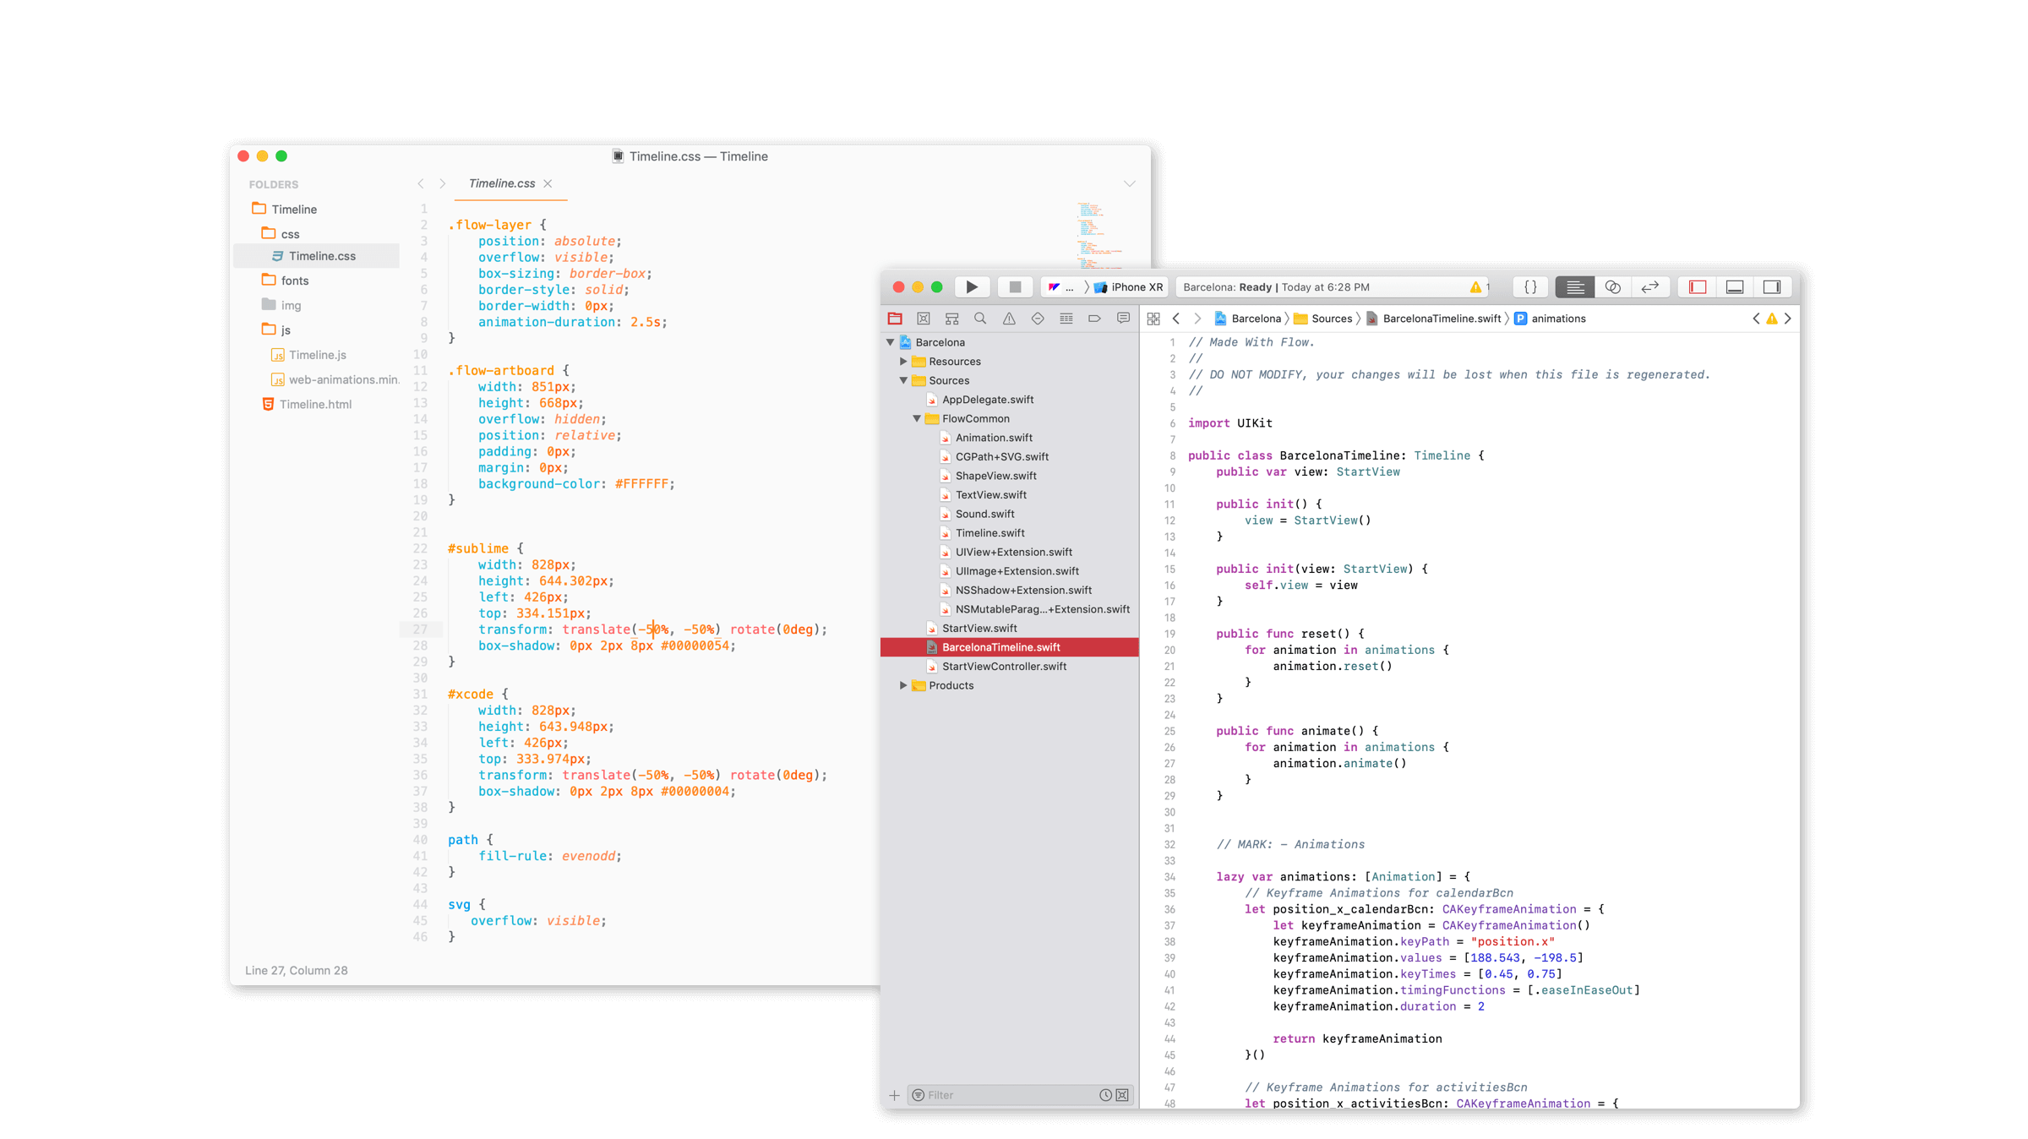Open the Report navigator speech bubble icon
The width and height of the screenshot is (2028, 1139).
pyautogui.click(x=1122, y=319)
